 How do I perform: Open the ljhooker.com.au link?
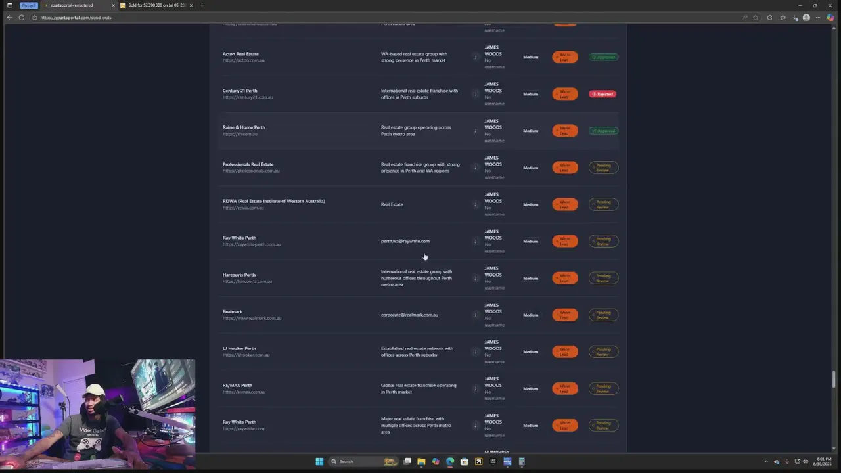[x=246, y=355]
